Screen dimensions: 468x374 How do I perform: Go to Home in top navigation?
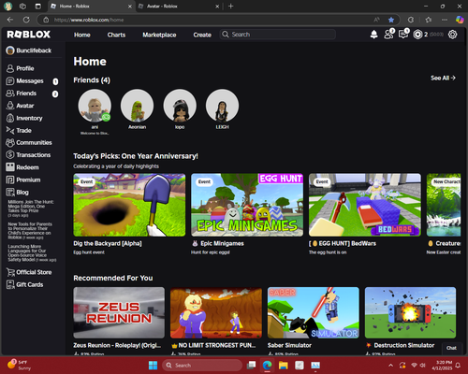click(x=82, y=35)
